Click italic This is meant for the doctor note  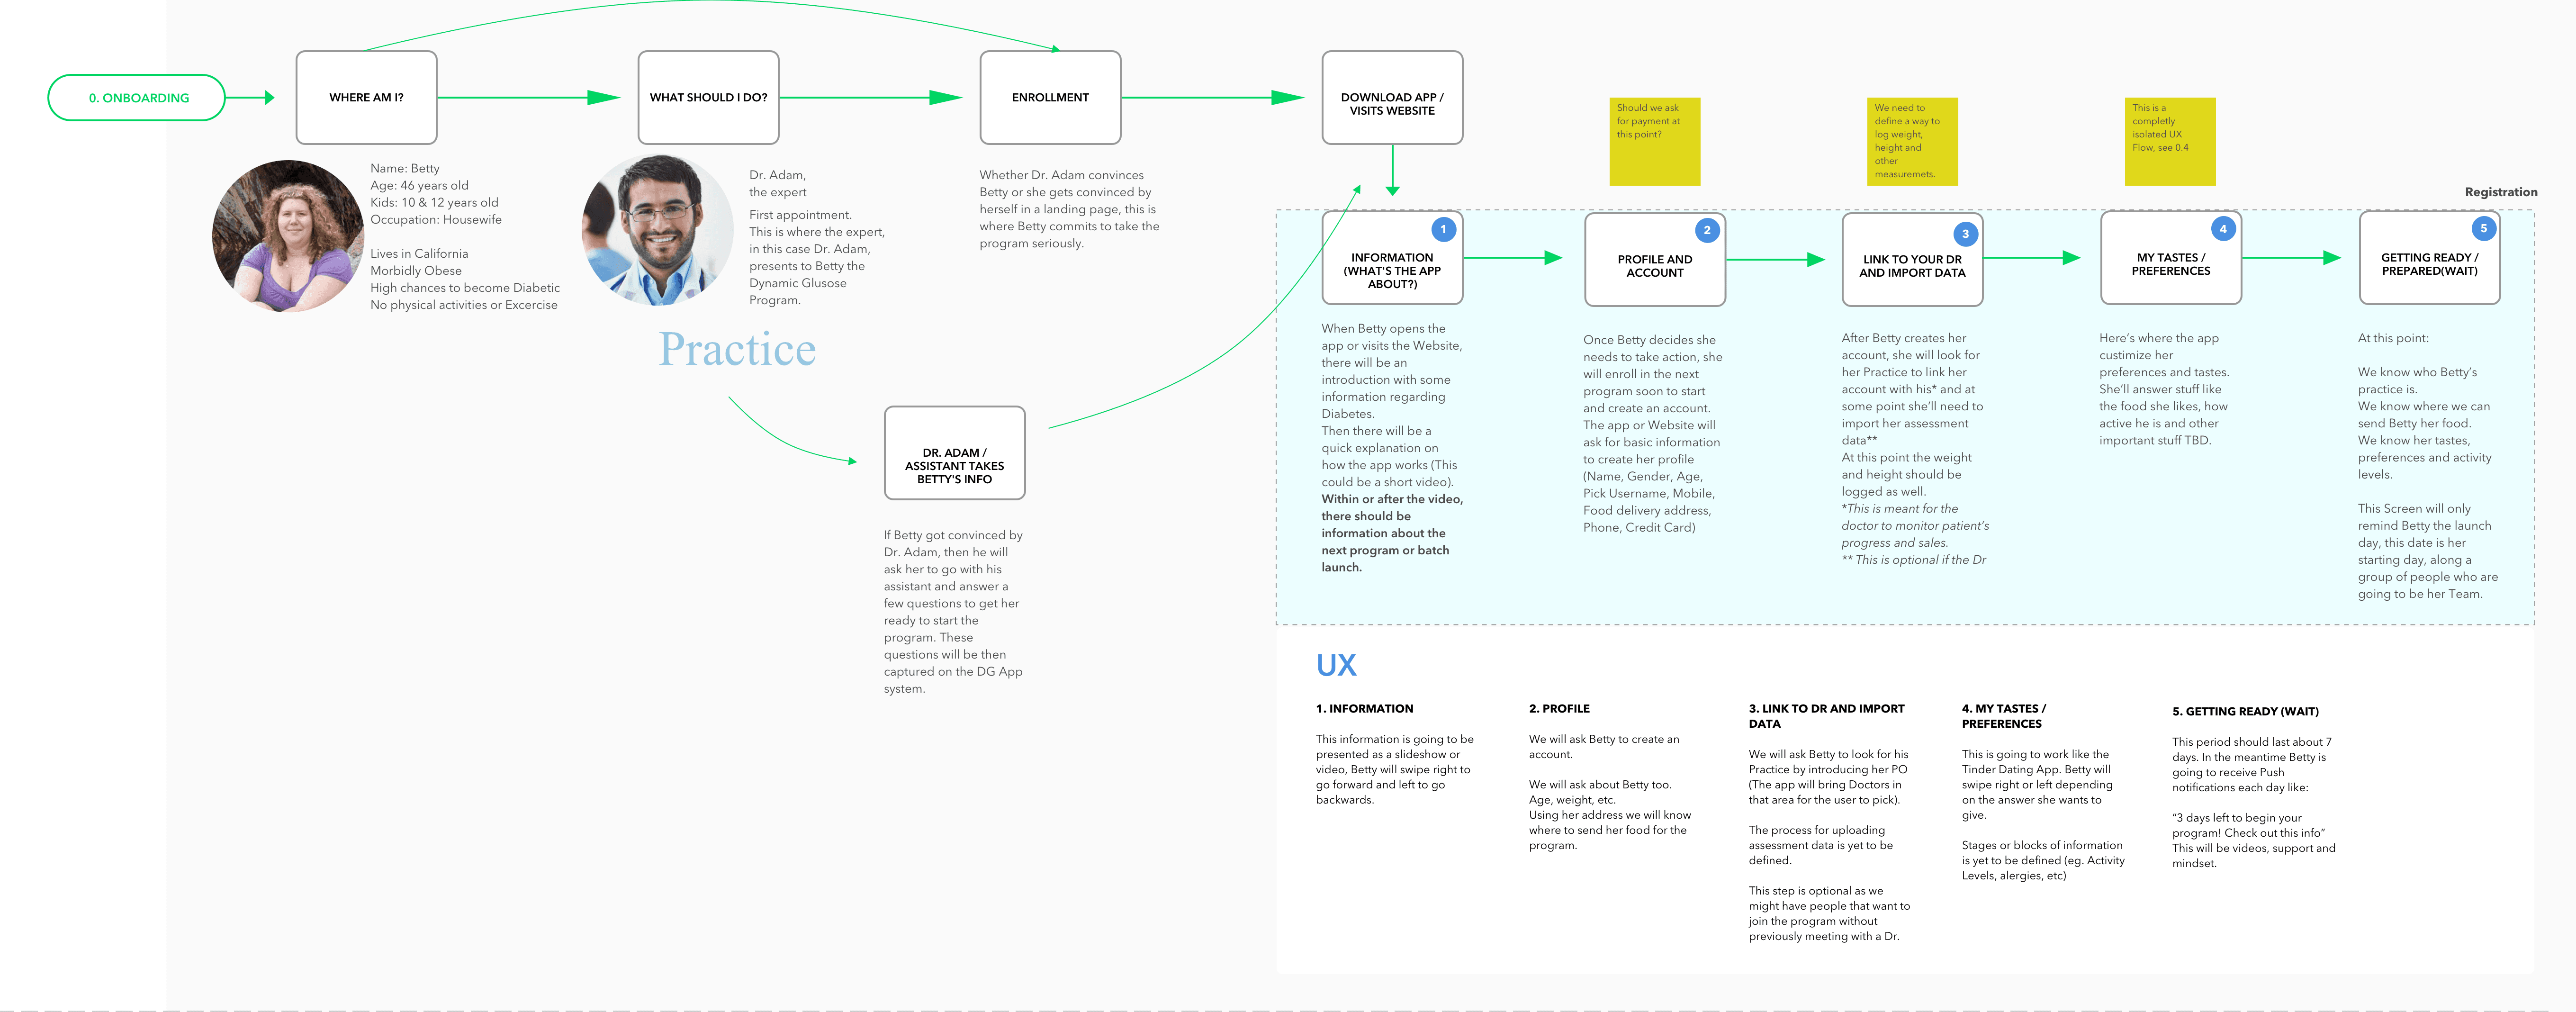(x=1915, y=526)
